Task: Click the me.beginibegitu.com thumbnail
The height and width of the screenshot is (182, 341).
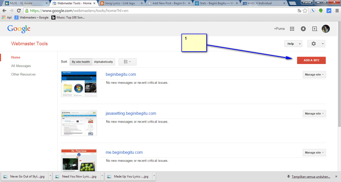Action: tap(79, 160)
